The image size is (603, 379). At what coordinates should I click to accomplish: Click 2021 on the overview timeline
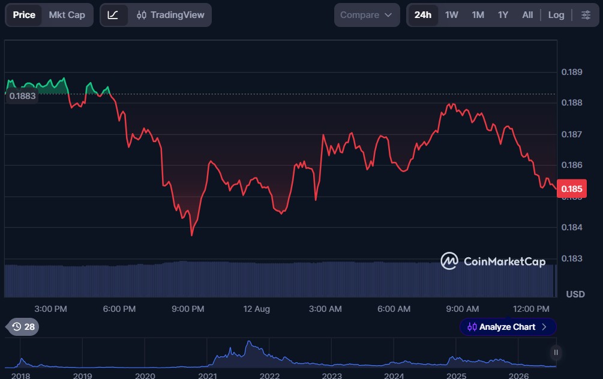[x=207, y=375]
